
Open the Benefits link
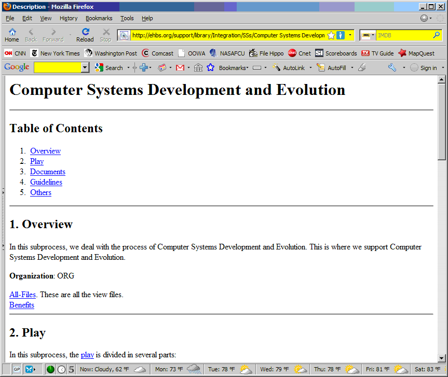(22, 305)
